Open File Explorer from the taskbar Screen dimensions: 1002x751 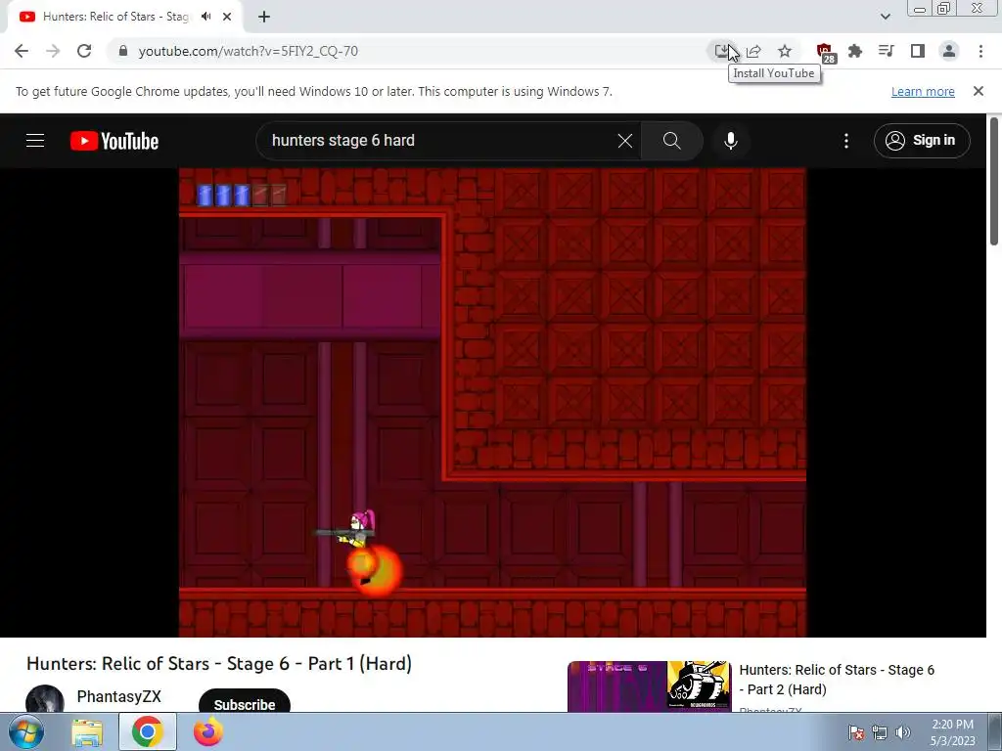click(87, 732)
